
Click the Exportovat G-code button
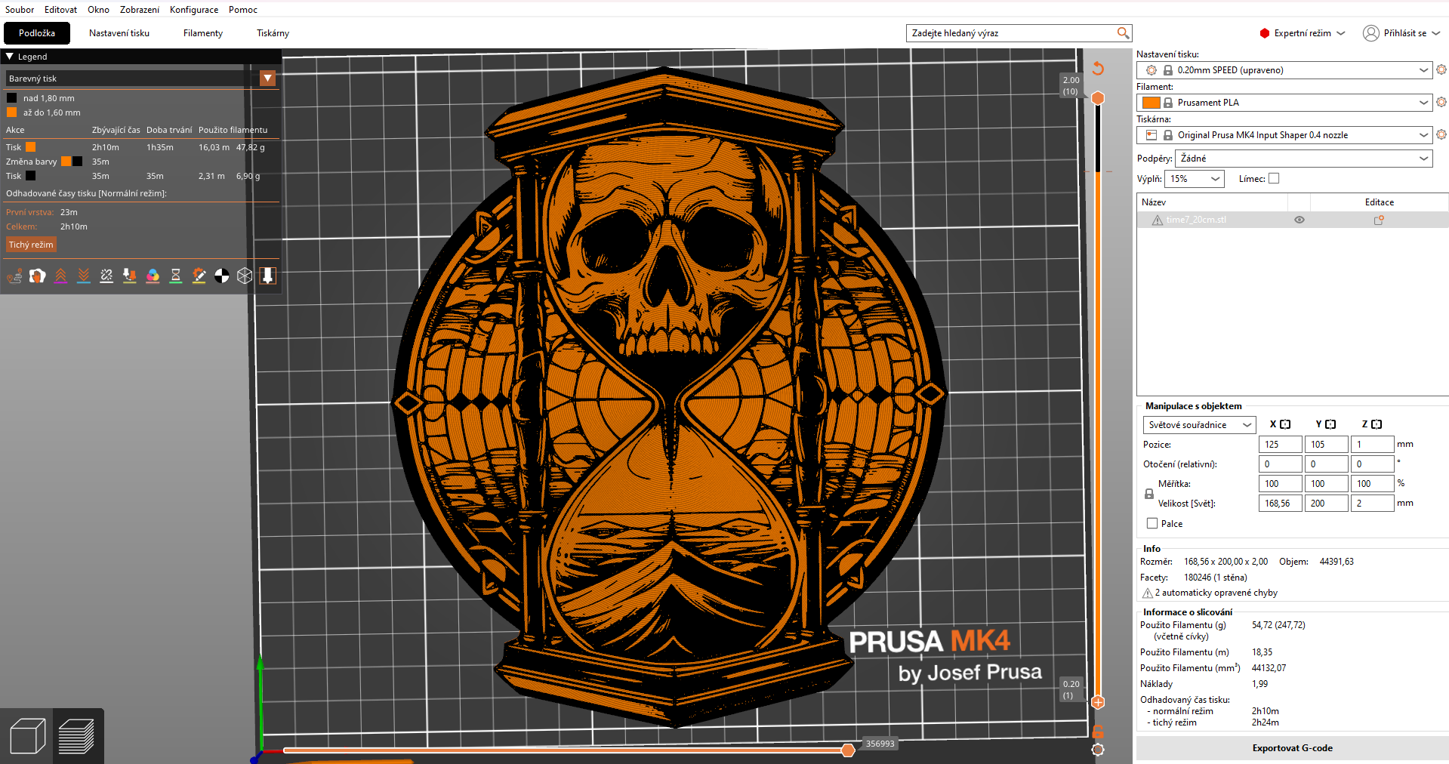[x=1292, y=748]
